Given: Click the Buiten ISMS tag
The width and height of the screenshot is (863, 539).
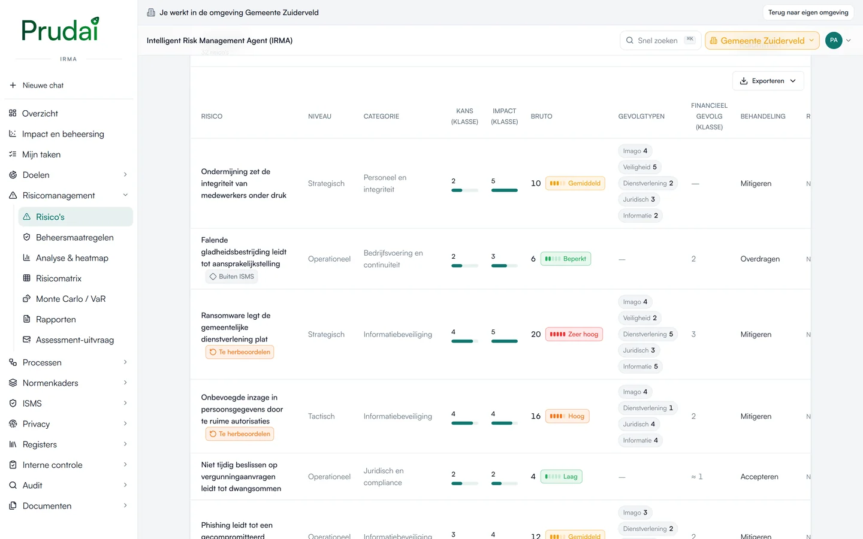Looking at the screenshot, I should (x=231, y=277).
